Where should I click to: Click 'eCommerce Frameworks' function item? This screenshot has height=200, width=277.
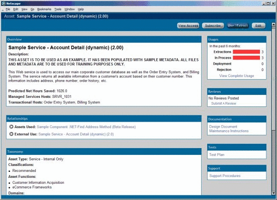[x=32, y=187]
